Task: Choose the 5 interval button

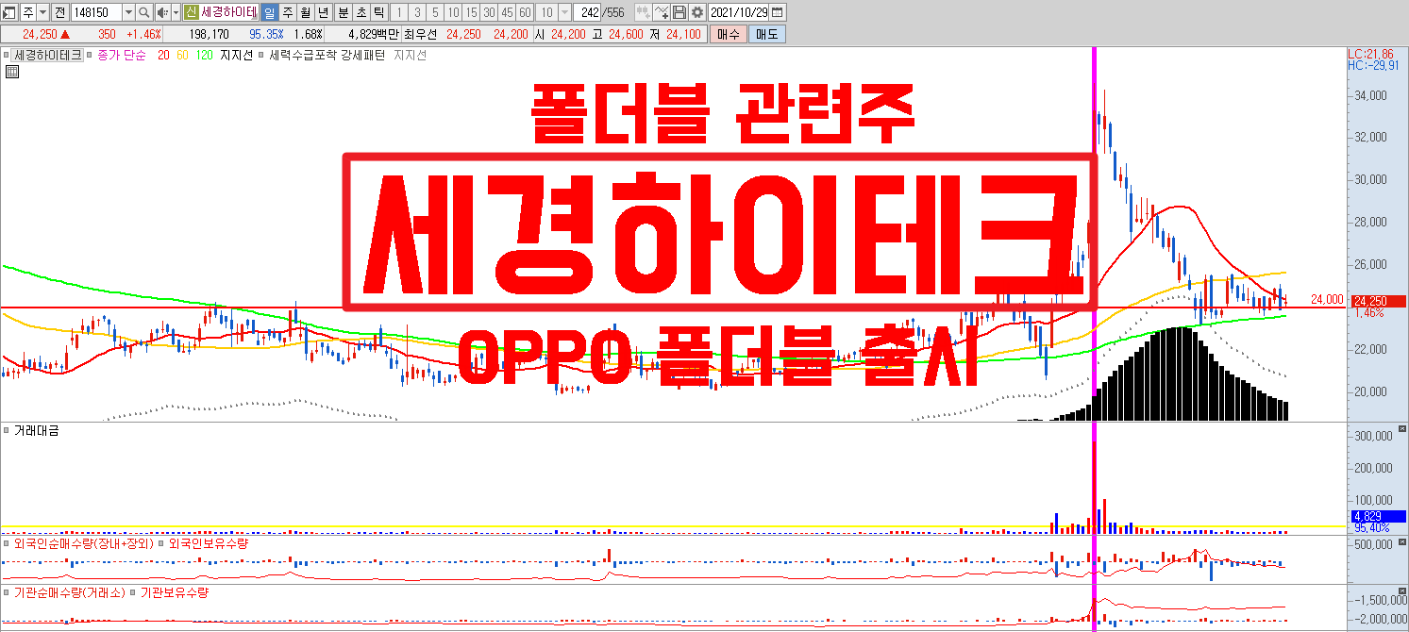Action: coord(435,12)
